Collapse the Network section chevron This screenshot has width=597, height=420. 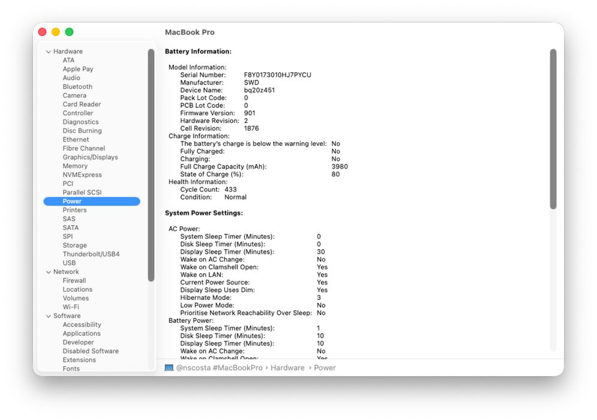pos(49,272)
